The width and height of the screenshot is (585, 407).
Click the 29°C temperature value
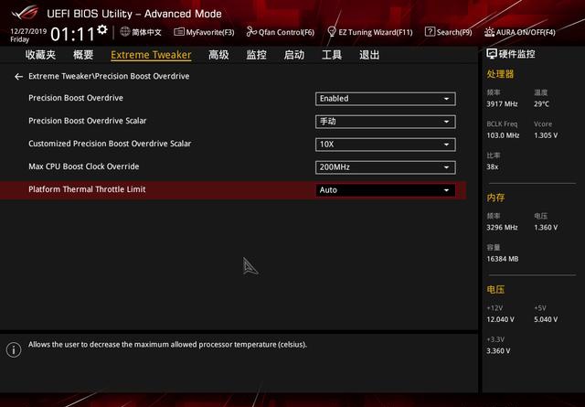(x=541, y=103)
